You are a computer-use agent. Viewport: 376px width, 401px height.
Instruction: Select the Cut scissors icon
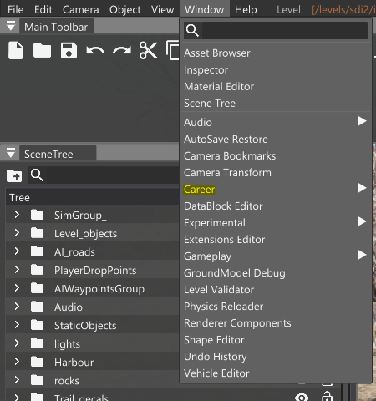pyautogui.click(x=148, y=50)
